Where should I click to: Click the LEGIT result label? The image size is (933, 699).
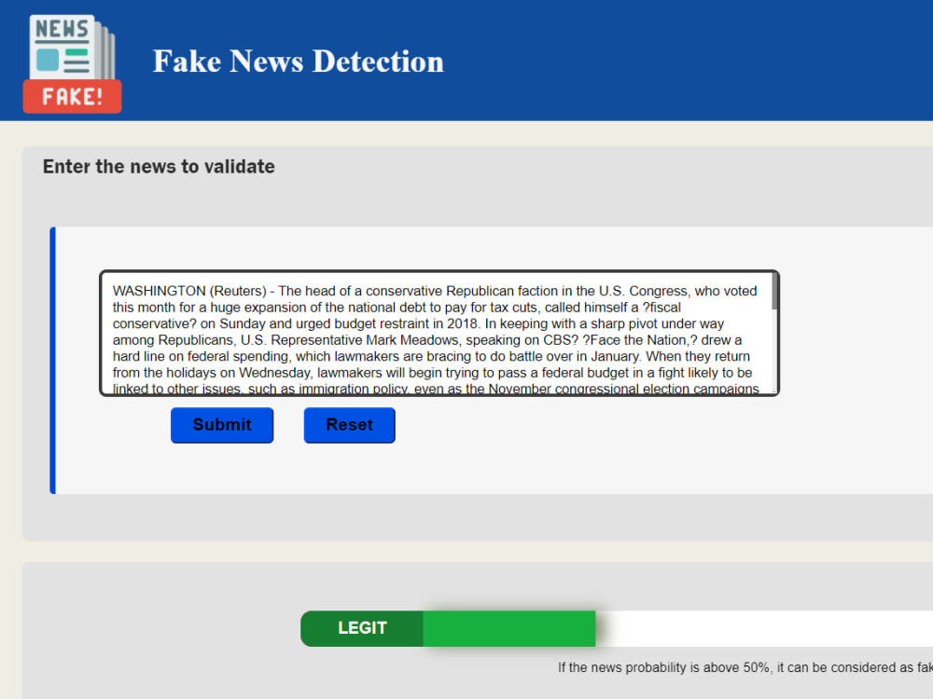(361, 628)
